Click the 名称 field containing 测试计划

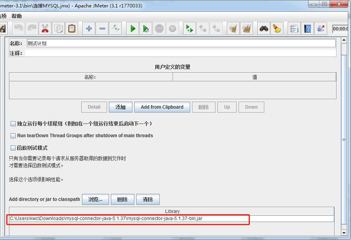tap(181, 43)
